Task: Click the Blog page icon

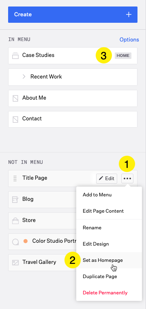Action: 15,200
